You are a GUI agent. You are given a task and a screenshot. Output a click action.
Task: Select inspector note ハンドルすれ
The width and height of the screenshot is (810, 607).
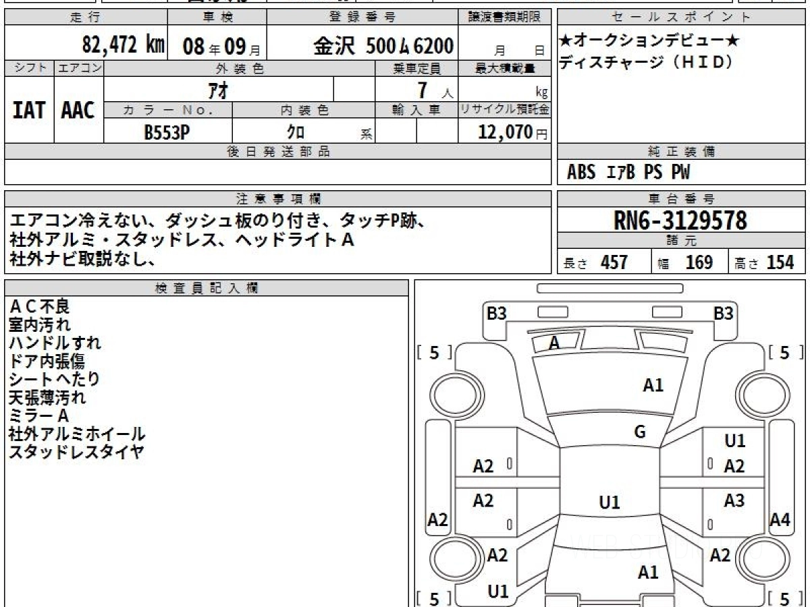click(x=55, y=343)
